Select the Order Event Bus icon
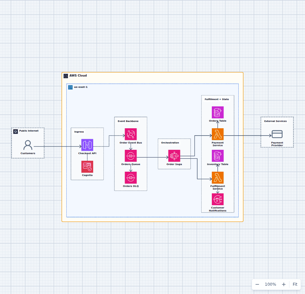Image resolution: width=305 pixels, height=294 pixels. (x=131, y=134)
